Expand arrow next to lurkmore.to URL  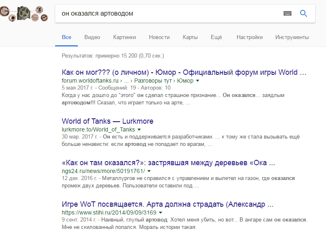(139, 130)
